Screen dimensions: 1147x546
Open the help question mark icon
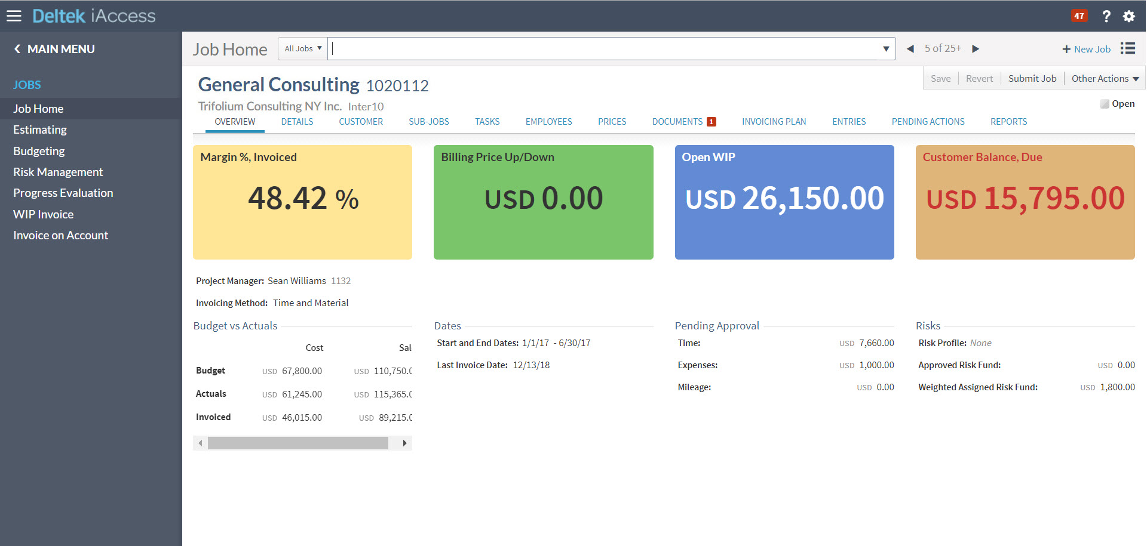coord(1106,16)
